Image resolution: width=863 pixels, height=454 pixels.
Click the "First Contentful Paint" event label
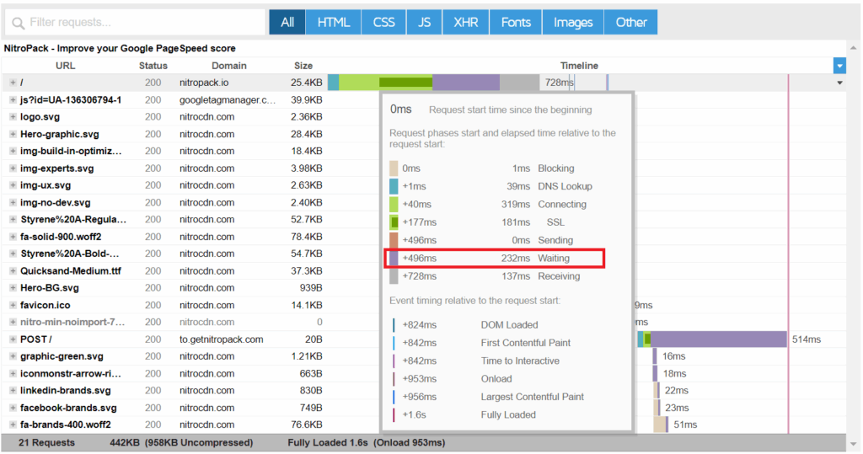pyautogui.click(x=526, y=343)
